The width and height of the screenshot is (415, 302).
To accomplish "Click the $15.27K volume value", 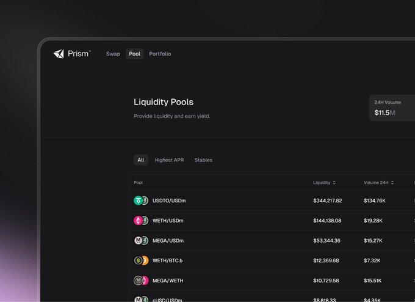I will click(x=373, y=241).
